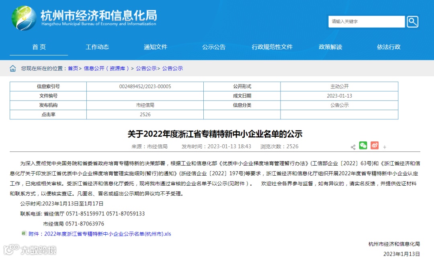Click the 公开形式 table label
This screenshot has width=434, height=258.
pos(242,86)
